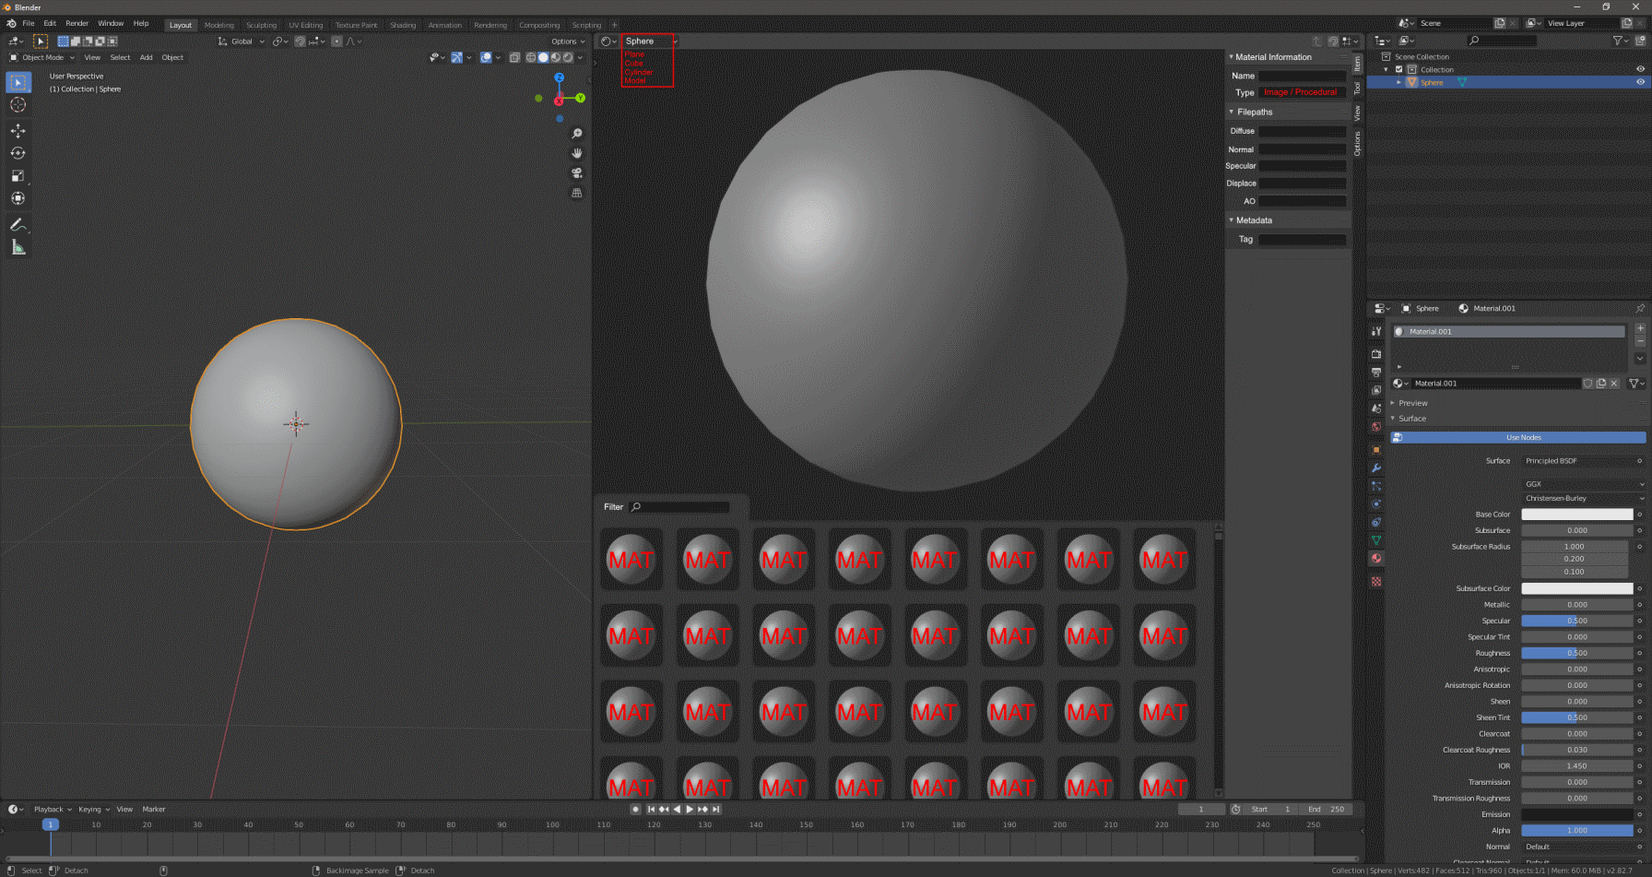Toggle the auto keying record button
Viewport: 1652px width, 877px height.
(x=635, y=809)
